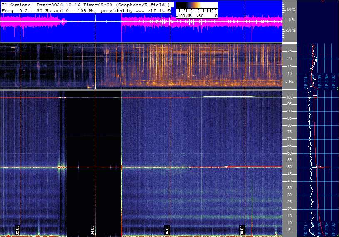Click the 04:00 time marker label
Viewport: 339px width, 237px height.
point(92,230)
